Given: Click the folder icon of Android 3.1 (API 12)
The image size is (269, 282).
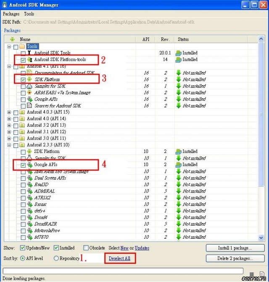Looking at the screenshot, I should point(22,132).
